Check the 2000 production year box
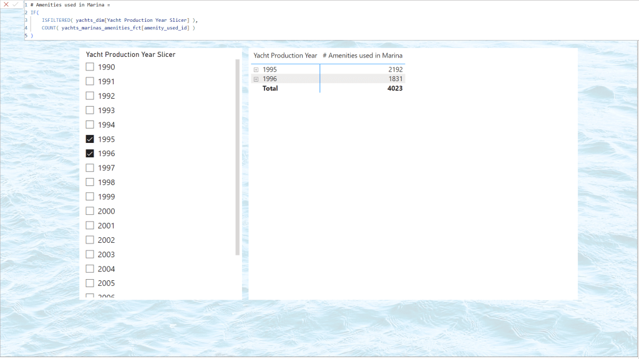The height and width of the screenshot is (359, 639). (x=90, y=211)
